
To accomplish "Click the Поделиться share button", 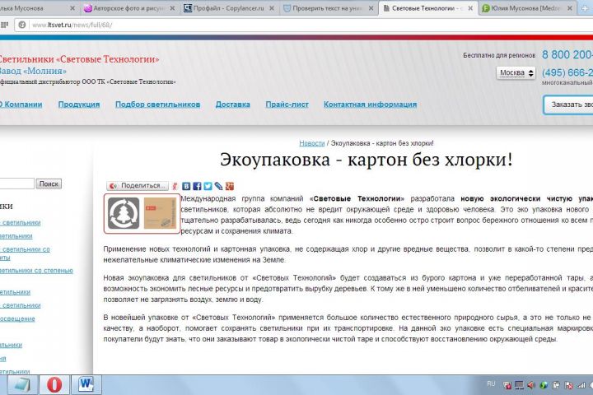I will click(138, 186).
